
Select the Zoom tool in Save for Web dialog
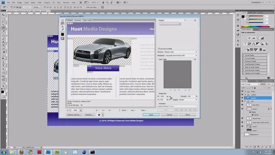(62, 27)
